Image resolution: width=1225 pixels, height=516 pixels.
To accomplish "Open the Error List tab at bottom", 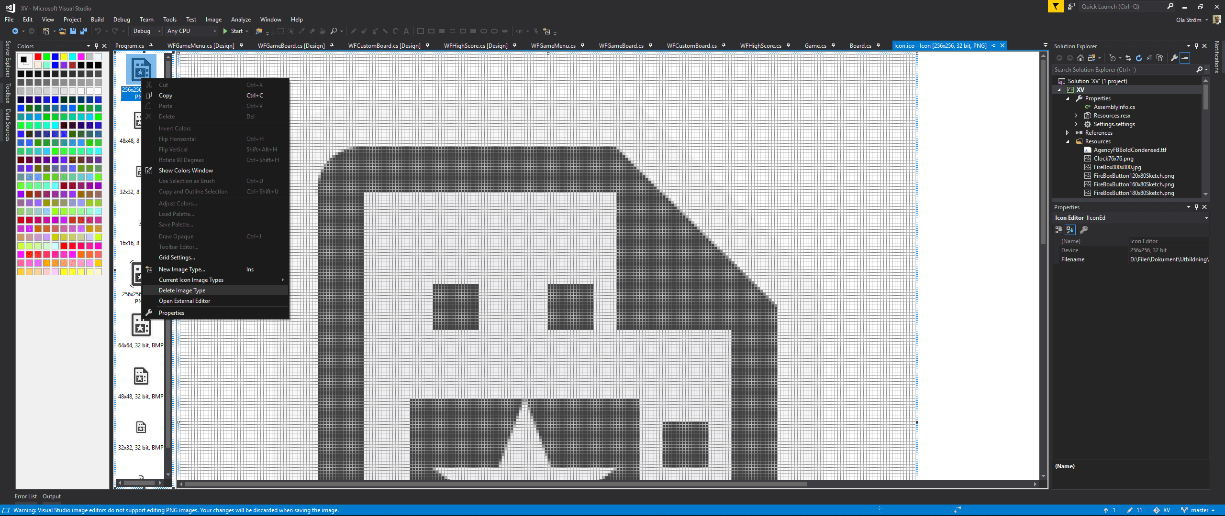I will click(25, 496).
